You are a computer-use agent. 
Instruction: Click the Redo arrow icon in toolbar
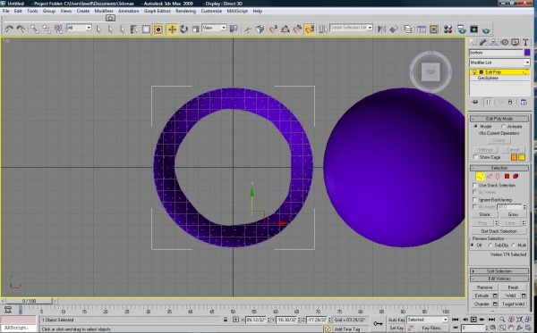pos(21,29)
